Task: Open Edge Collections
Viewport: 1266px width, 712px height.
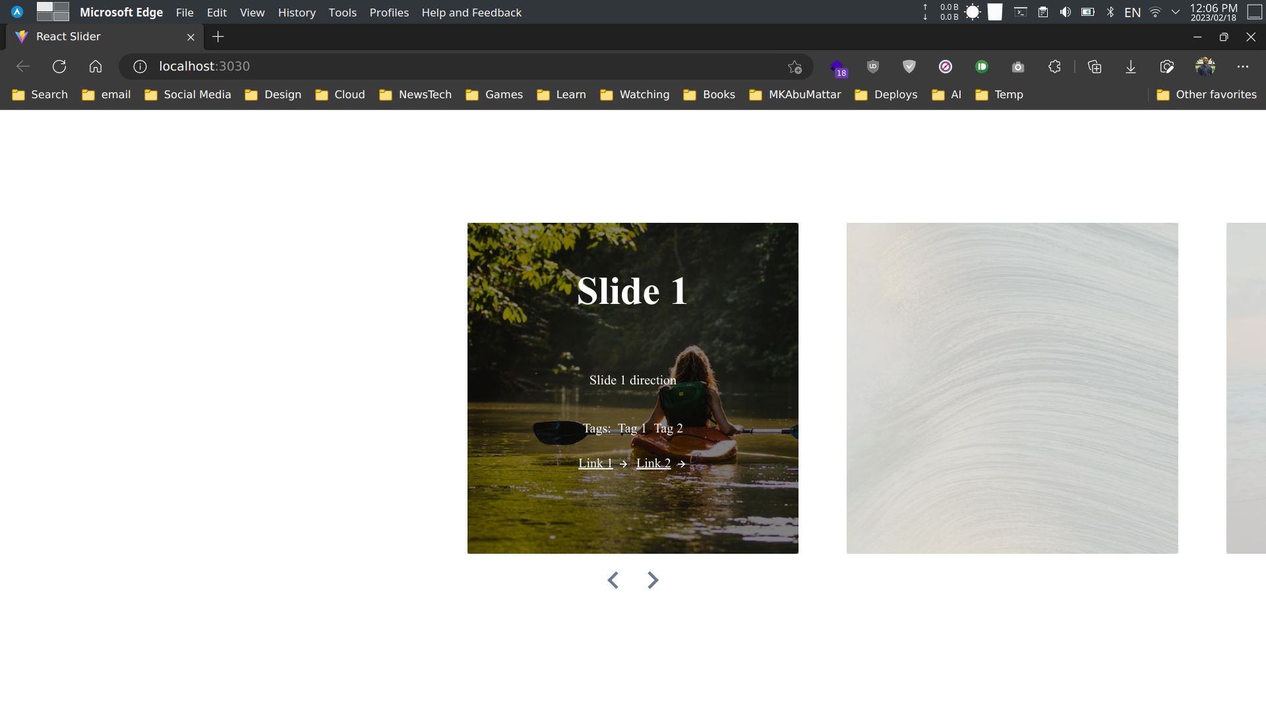Action: pyautogui.click(x=1095, y=67)
